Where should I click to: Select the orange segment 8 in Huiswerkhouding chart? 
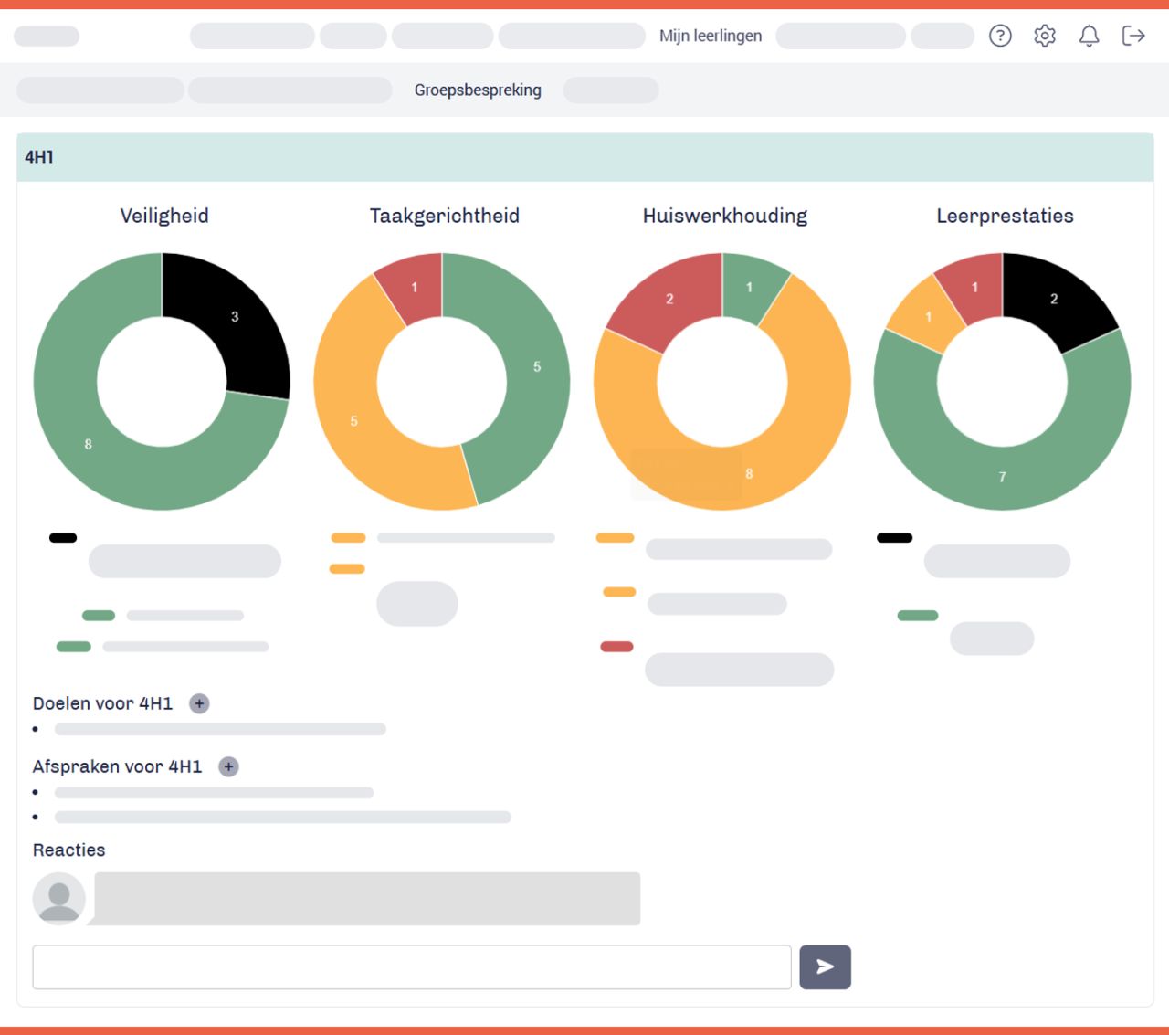click(749, 473)
